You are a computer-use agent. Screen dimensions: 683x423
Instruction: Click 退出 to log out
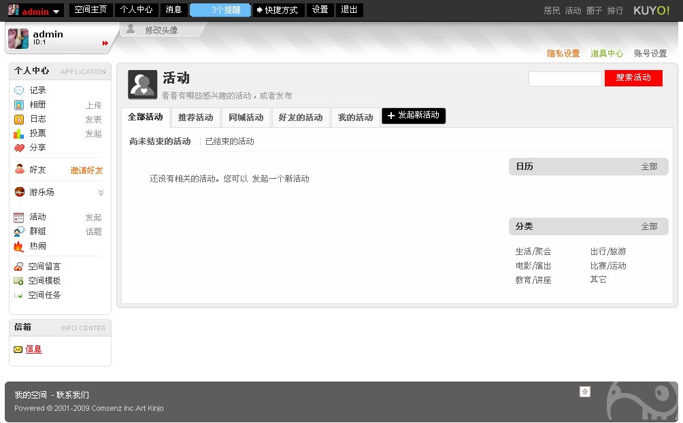[x=349, y=10]
